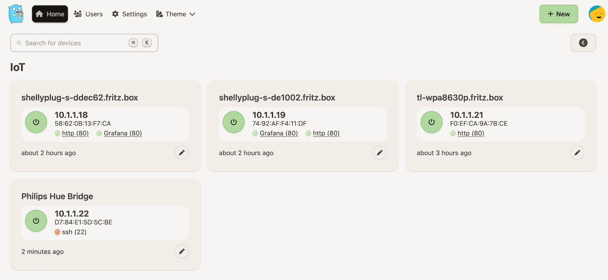Click the collapse arrow button beside search
Image resolution: width=608 pixels, height=280 pixels.
pos(583,43)
